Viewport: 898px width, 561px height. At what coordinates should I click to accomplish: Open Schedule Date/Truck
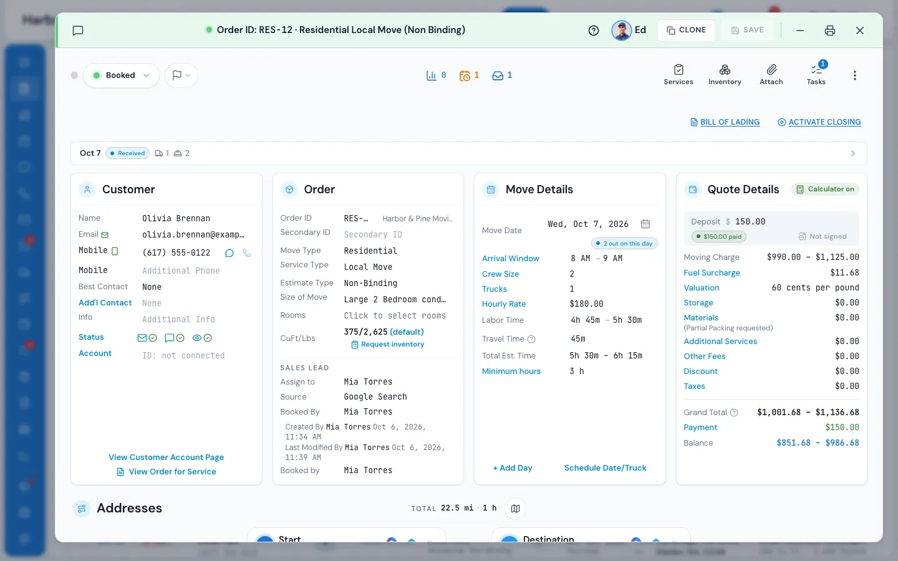(x=606, y=468)
